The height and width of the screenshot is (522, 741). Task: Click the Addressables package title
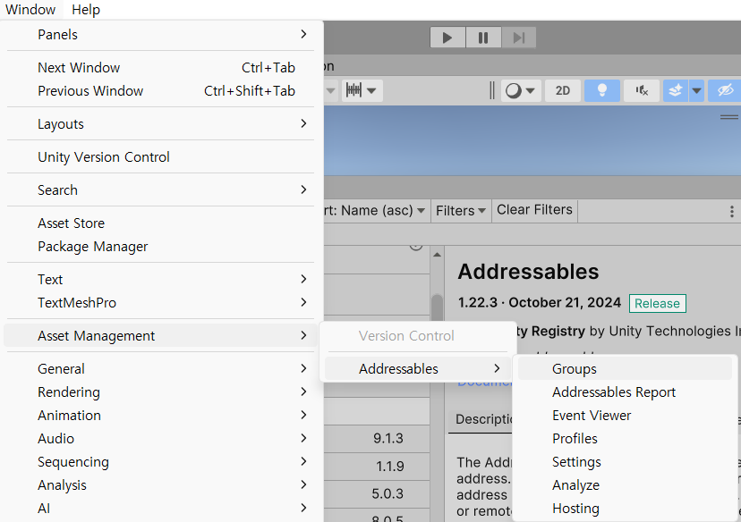click(528, 272)
